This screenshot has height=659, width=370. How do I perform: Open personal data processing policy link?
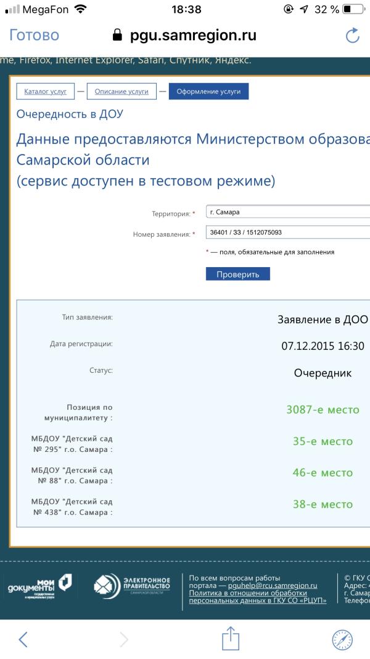(x=257, y=597)
